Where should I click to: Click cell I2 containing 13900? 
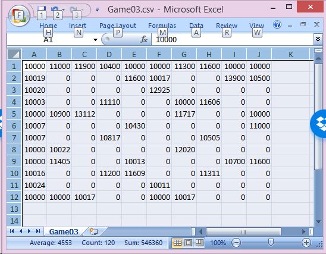[234, 78]
